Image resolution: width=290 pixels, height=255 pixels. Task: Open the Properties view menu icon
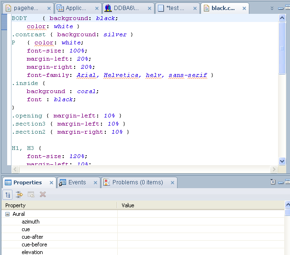(272, 182)
